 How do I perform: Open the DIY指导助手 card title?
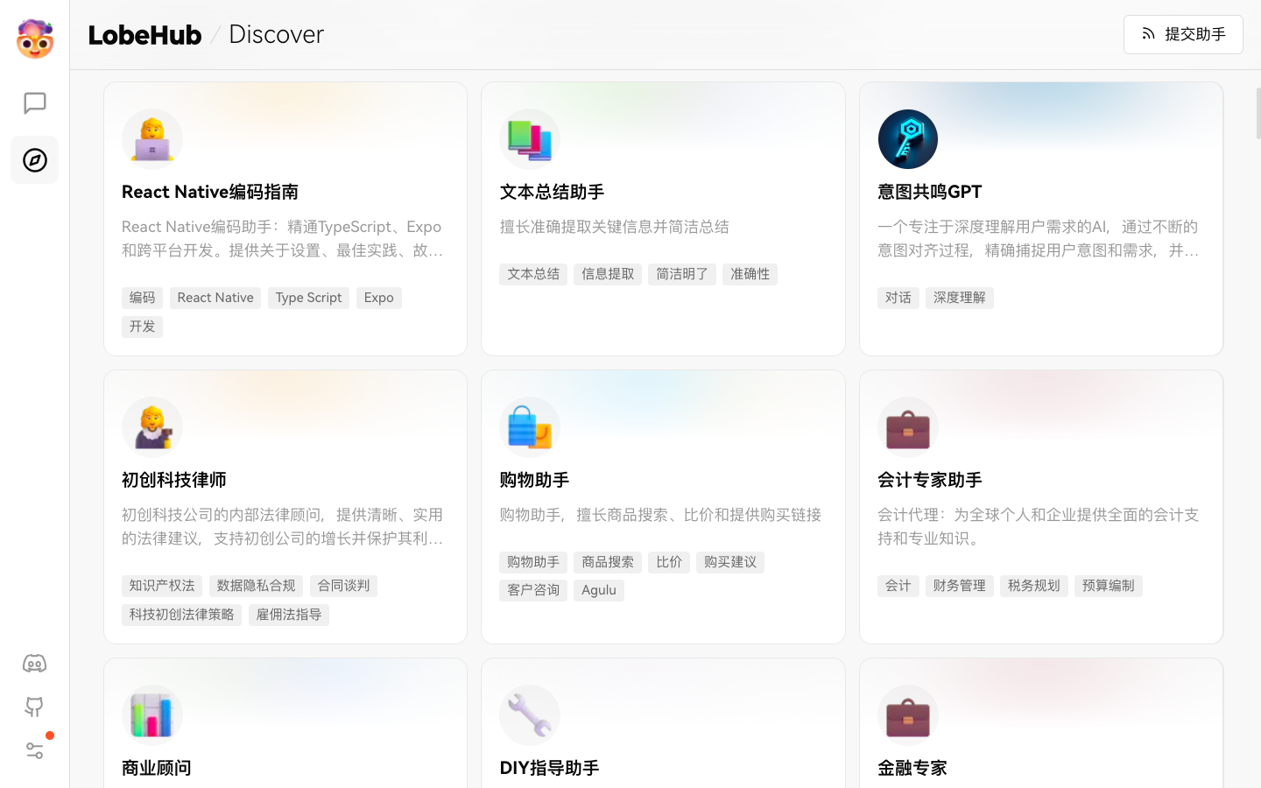coord(549,768)
